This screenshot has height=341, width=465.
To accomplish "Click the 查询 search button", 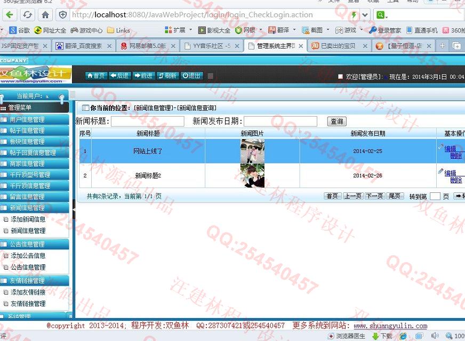I will pos(336,121).
